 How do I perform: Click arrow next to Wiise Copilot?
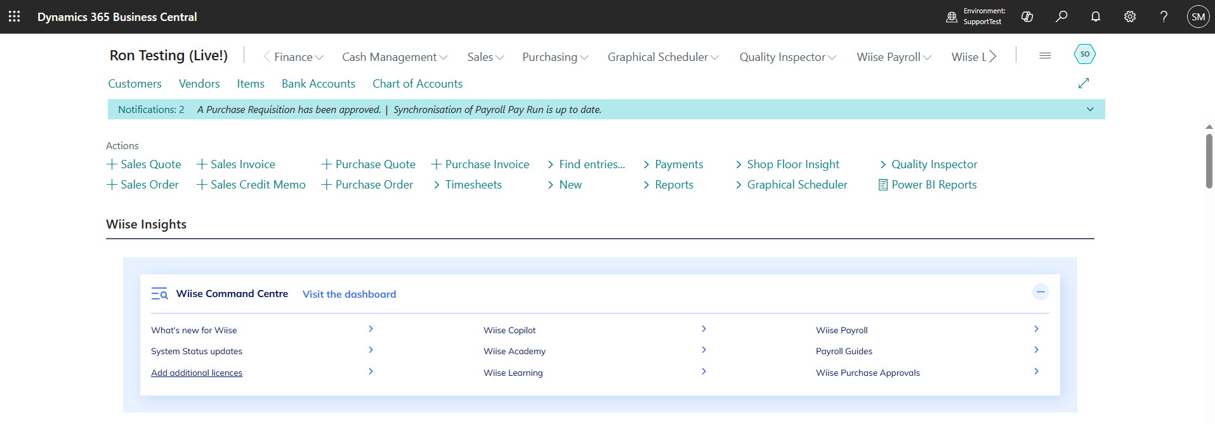click(704, 329)
